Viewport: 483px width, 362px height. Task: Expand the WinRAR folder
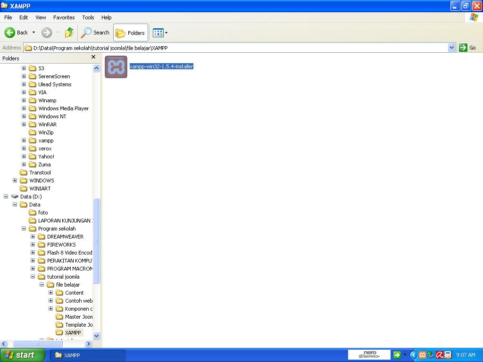pos(24,124)
